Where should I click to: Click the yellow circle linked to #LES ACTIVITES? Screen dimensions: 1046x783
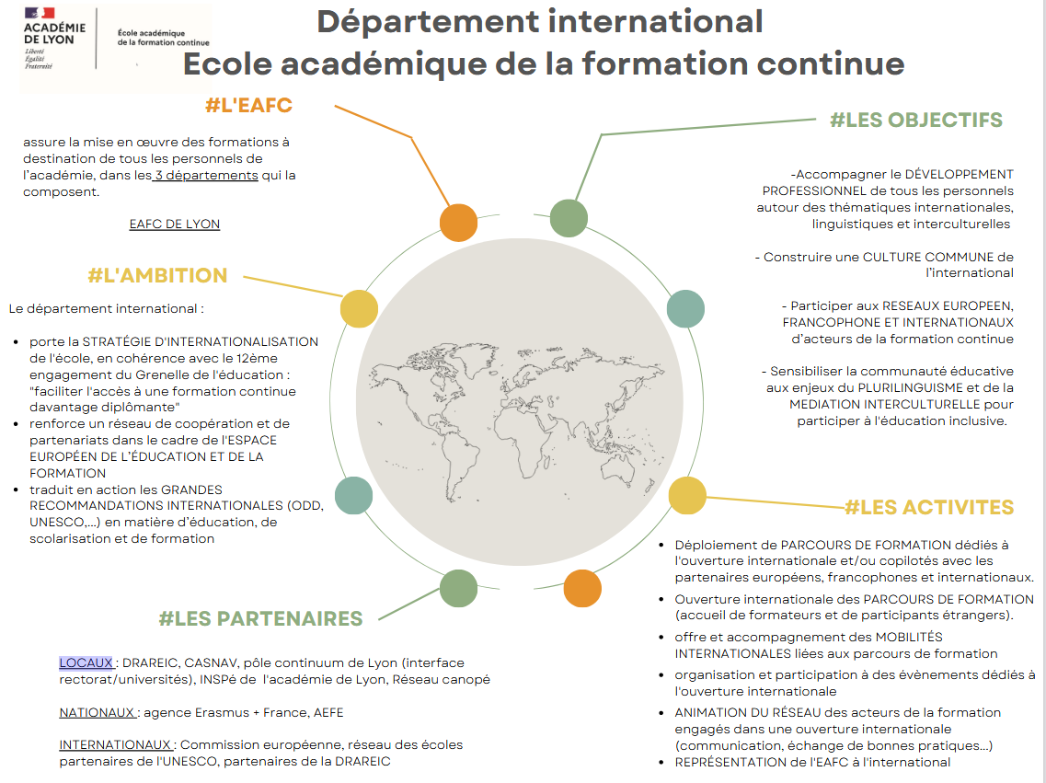point(687,496)
